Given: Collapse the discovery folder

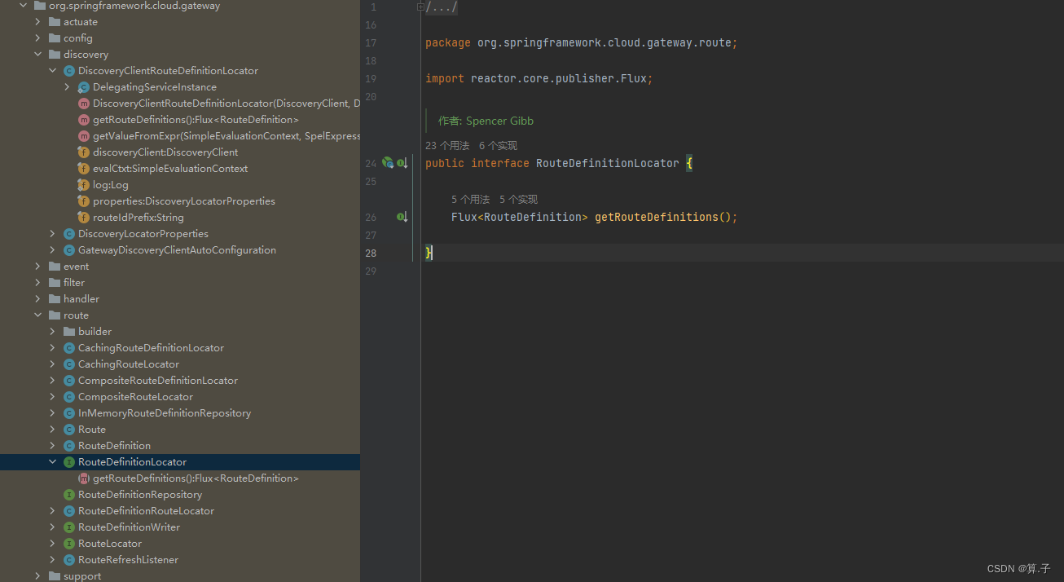Looking at the screenshot, I should 37,55.
